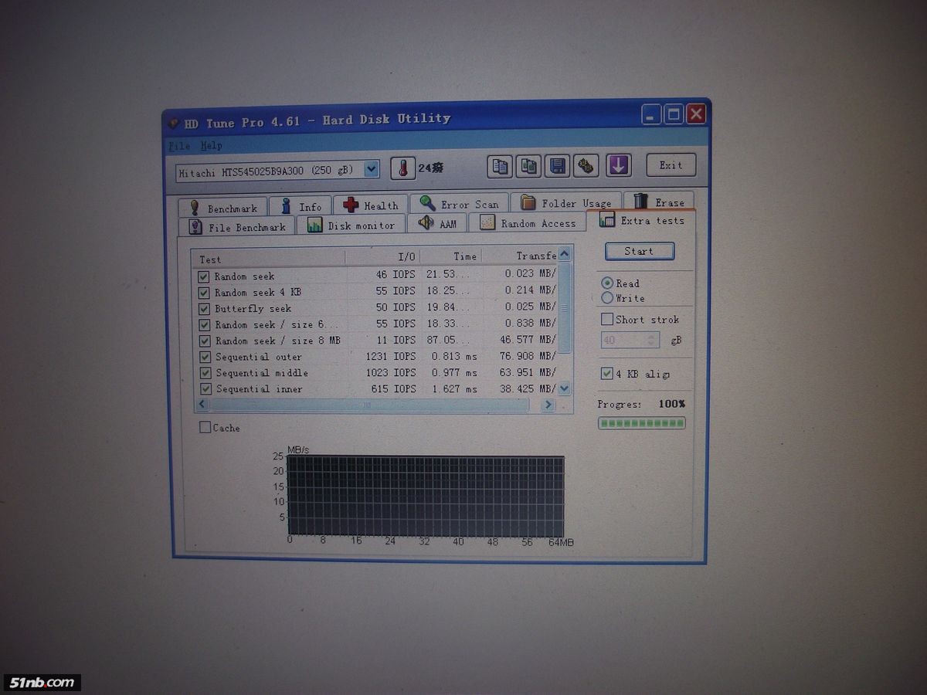
Task: Click the thermometer temperature icon
Action: (402, 168)
